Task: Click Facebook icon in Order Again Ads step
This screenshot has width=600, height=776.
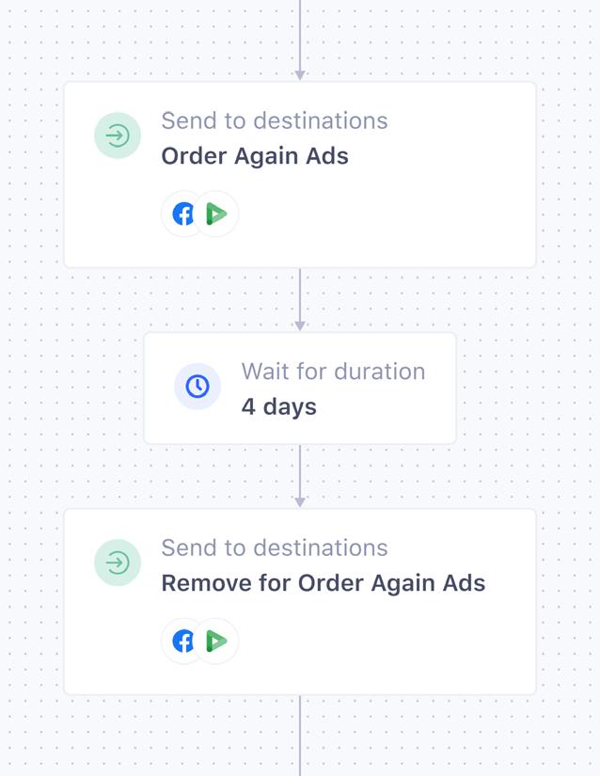Action: click(x=183, y=214)
